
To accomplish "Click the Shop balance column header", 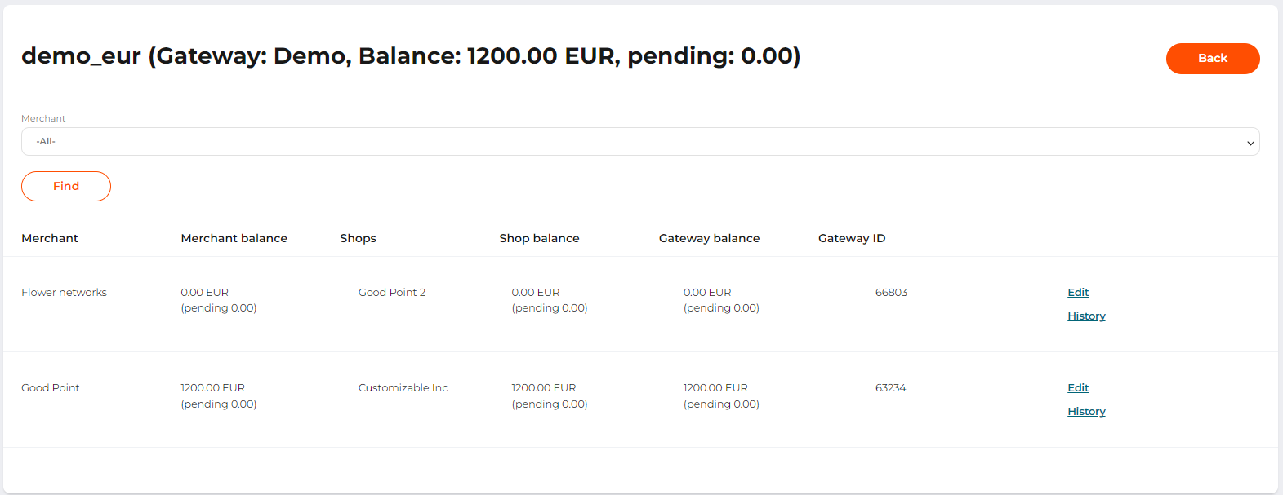I will pos(539,239).
